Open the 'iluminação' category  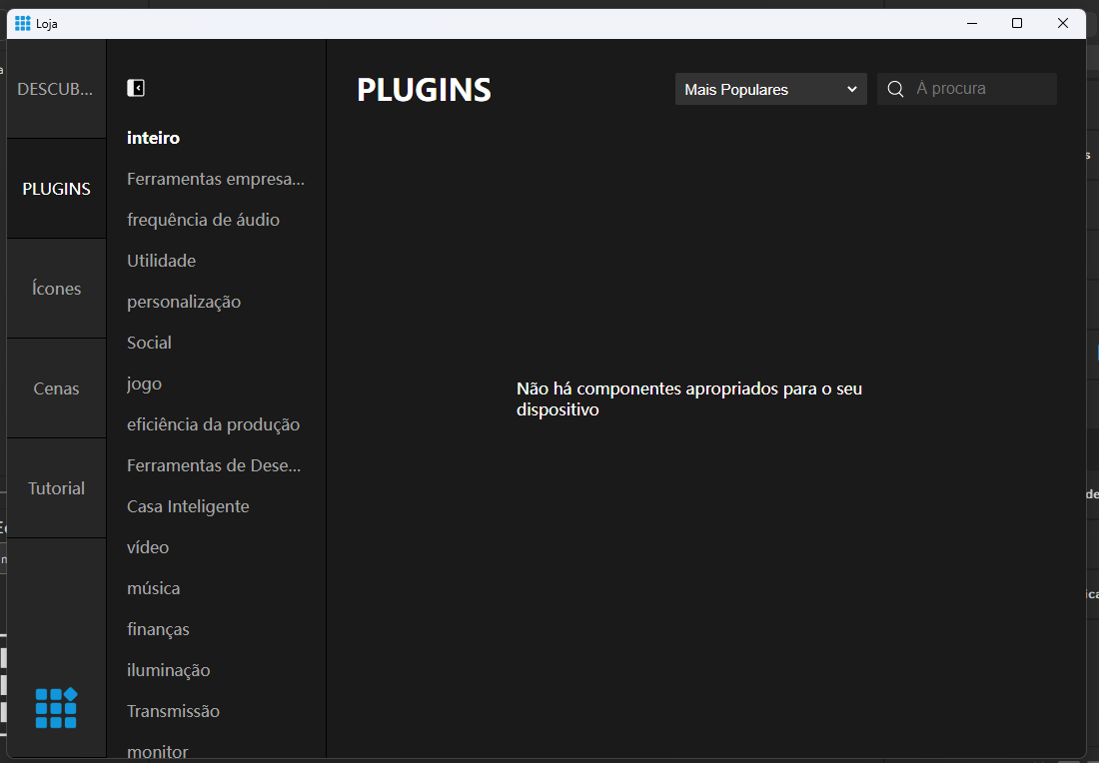pos(168,669)
